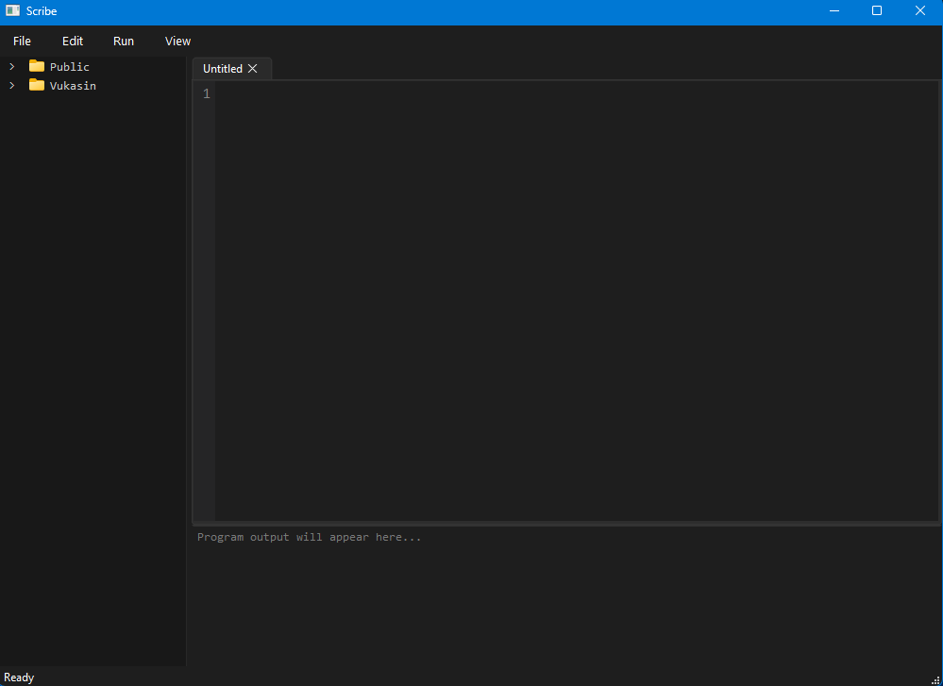Viewport: 943px width, 686px height.
Task: Open the Run menu
Action: pos(124,41)
